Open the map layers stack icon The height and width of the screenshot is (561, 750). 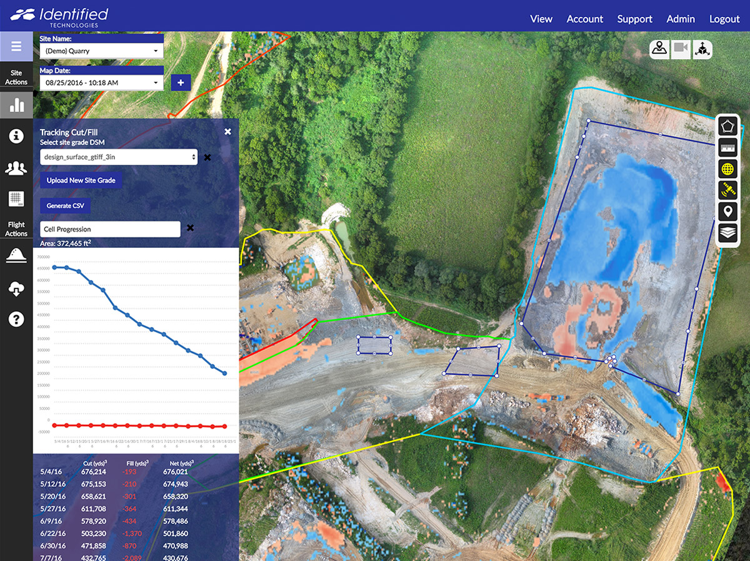(727, 233)
